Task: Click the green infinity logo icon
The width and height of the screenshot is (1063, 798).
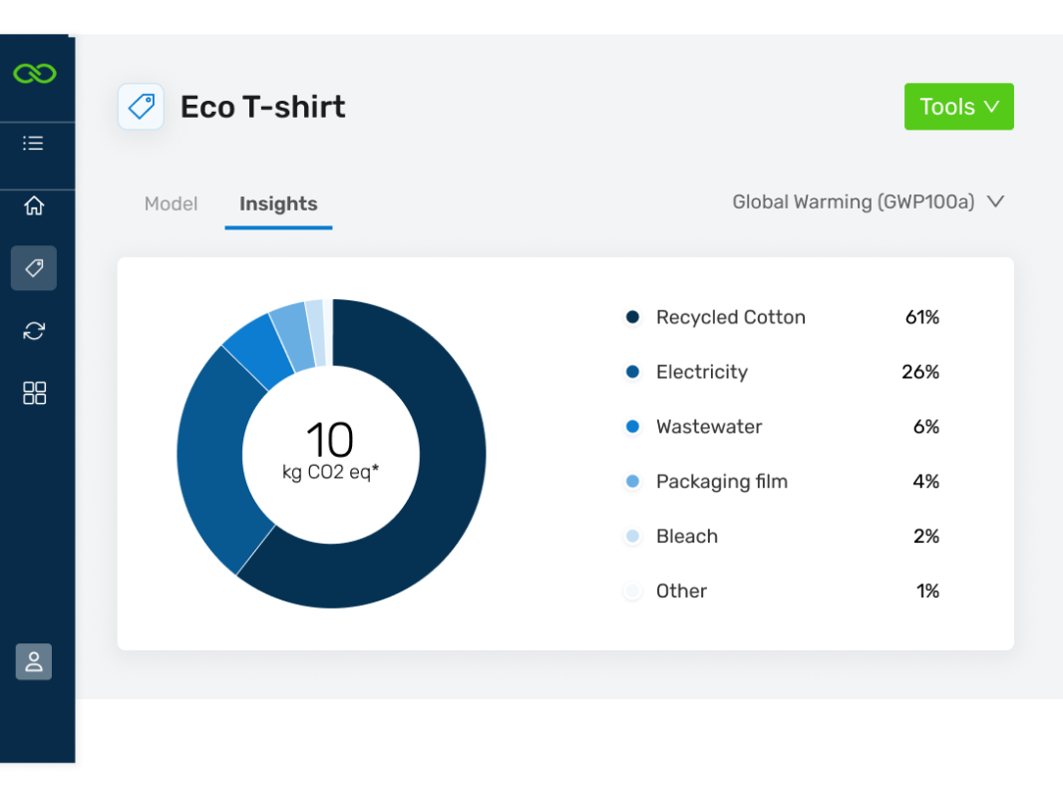Action: coord(35,74)
